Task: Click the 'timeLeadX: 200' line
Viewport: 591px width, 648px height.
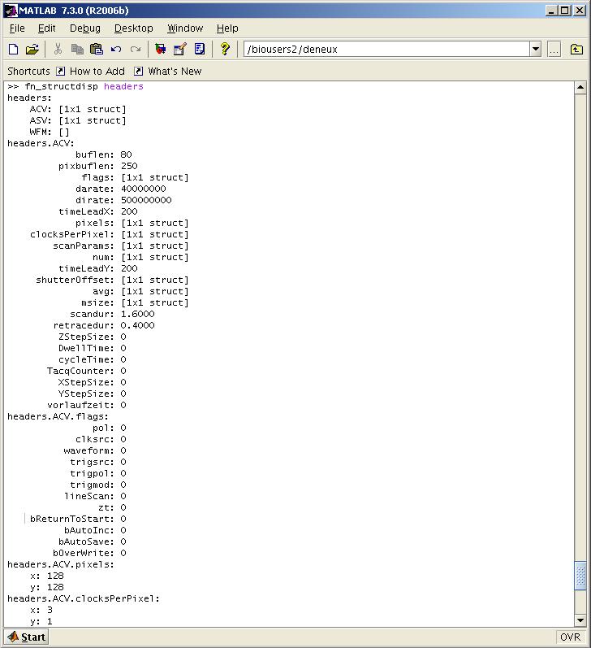Action: click(97, 211)
